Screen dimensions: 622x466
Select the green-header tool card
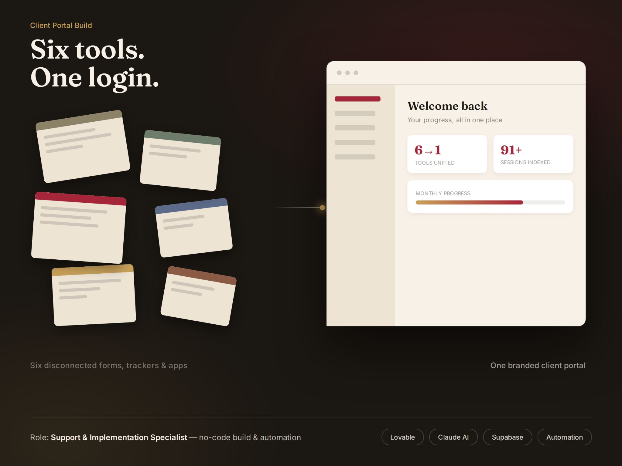(180, 160)
